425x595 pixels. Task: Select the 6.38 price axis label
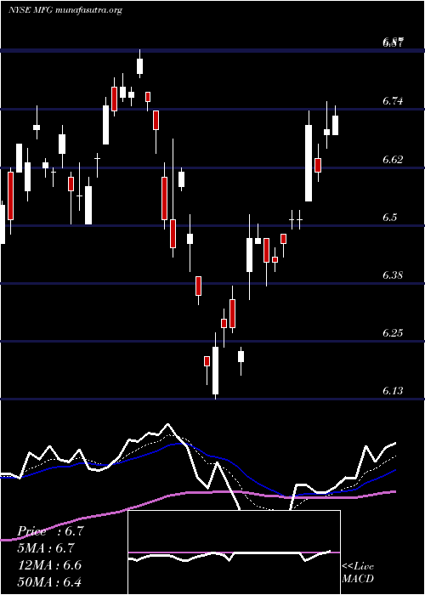pyautogui.click(x=393, y=275)
